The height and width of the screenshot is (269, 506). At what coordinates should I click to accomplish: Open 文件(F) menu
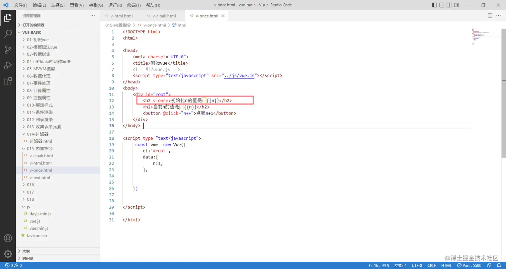(x=21, y=5)
